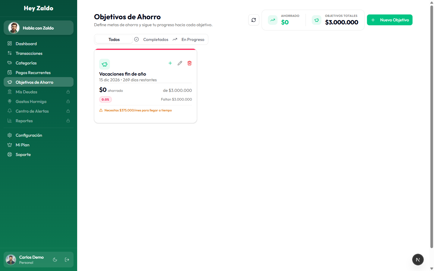Click the piggy bank icon on the Vacaciones card
The height and width of the screenshot is (271, 434).
[x=104, y=64]
